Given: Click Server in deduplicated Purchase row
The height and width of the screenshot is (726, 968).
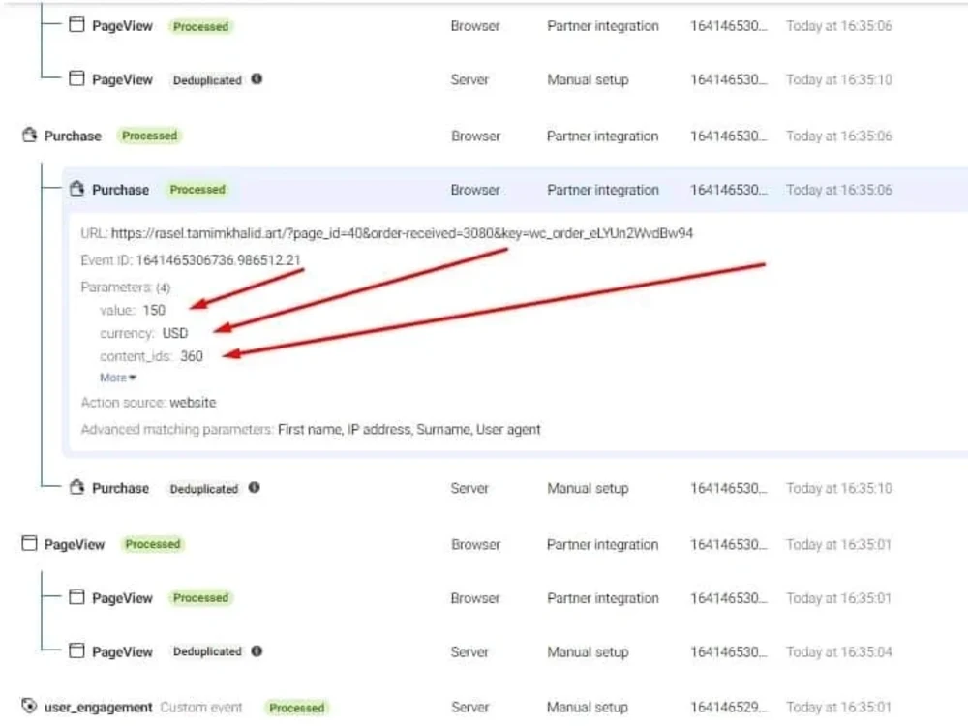Looking at the screenshot, I should pos(469,488).
